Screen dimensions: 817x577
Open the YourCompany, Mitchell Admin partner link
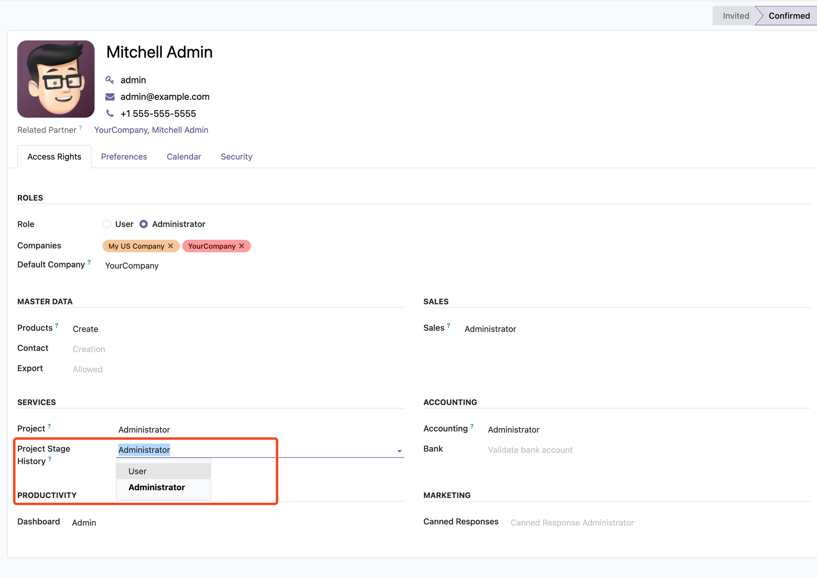(151, 130)
